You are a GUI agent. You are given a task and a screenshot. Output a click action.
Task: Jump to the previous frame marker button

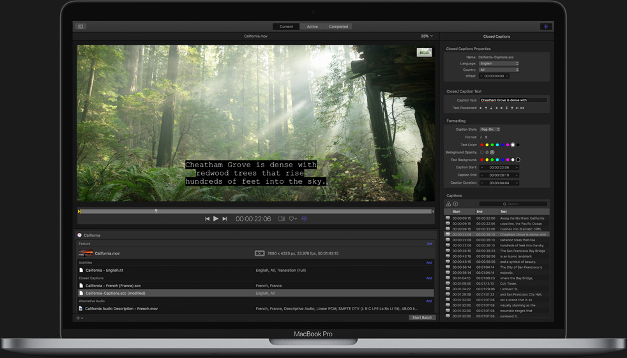tap(207, 219)
